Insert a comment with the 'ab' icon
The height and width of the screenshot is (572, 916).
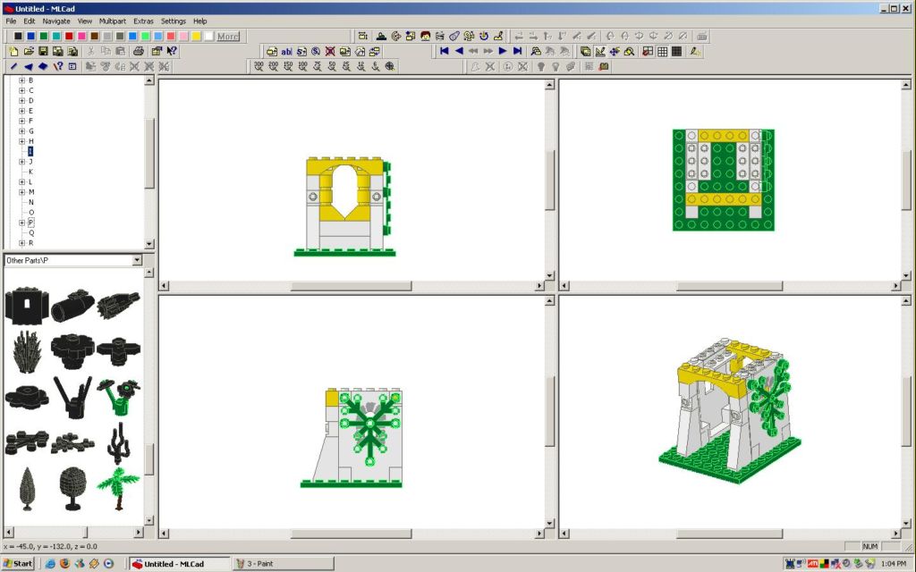pos(286,51)
